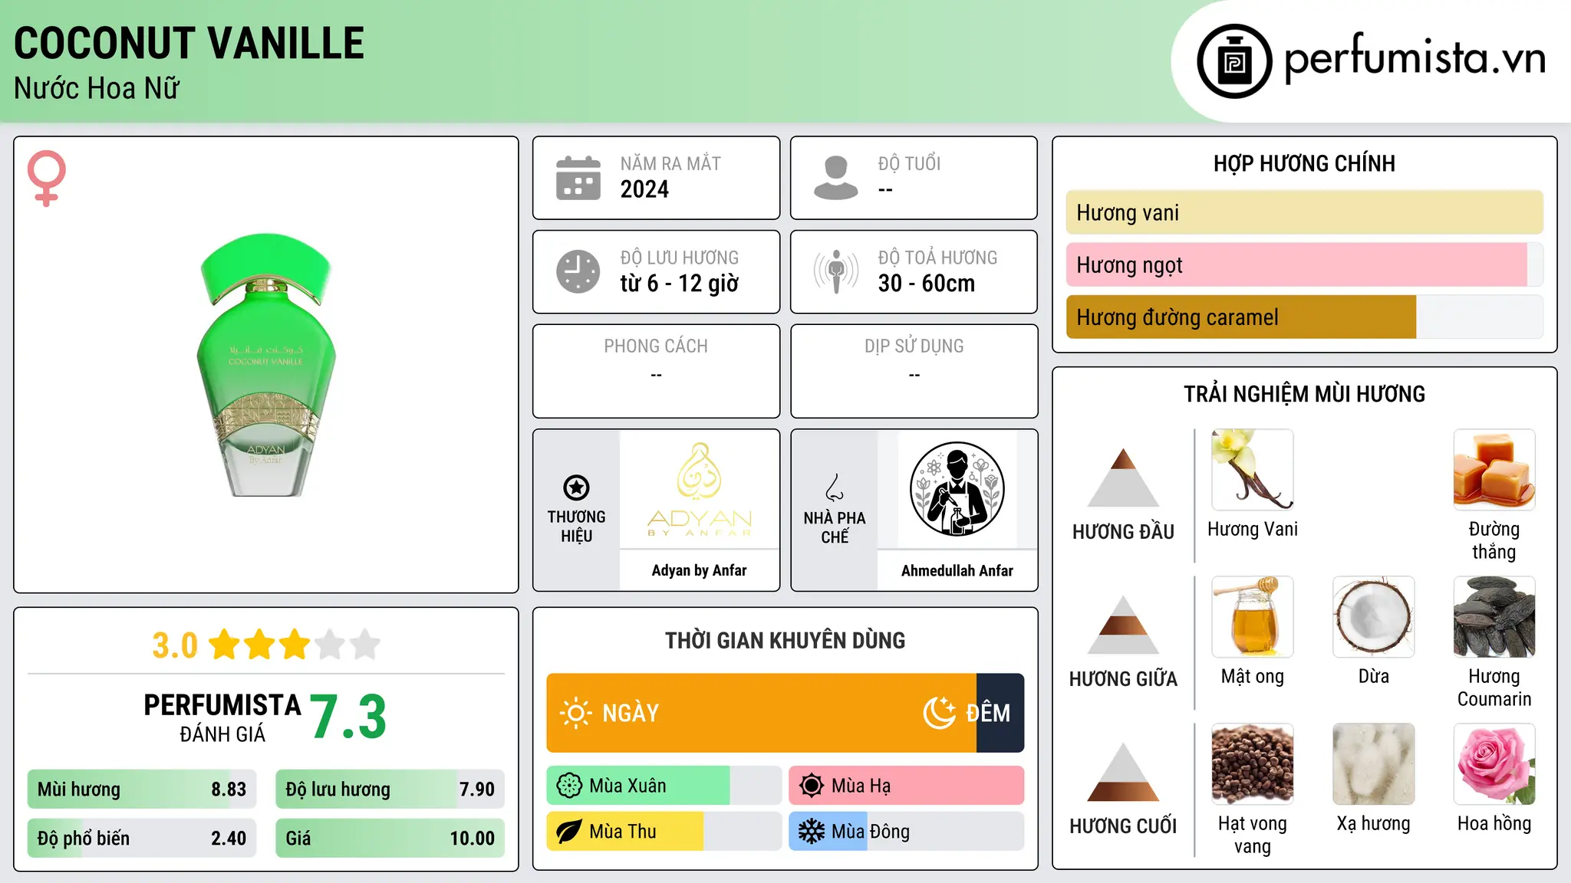Image resolution: width=1571 pixels, height=883 pixels.
Task: Click the nose icon above Nhà pha chế
Action: (835, 487)
